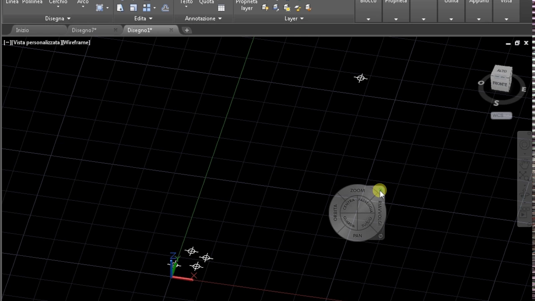Open the Blocco panel dropdown

click(368, 19)
